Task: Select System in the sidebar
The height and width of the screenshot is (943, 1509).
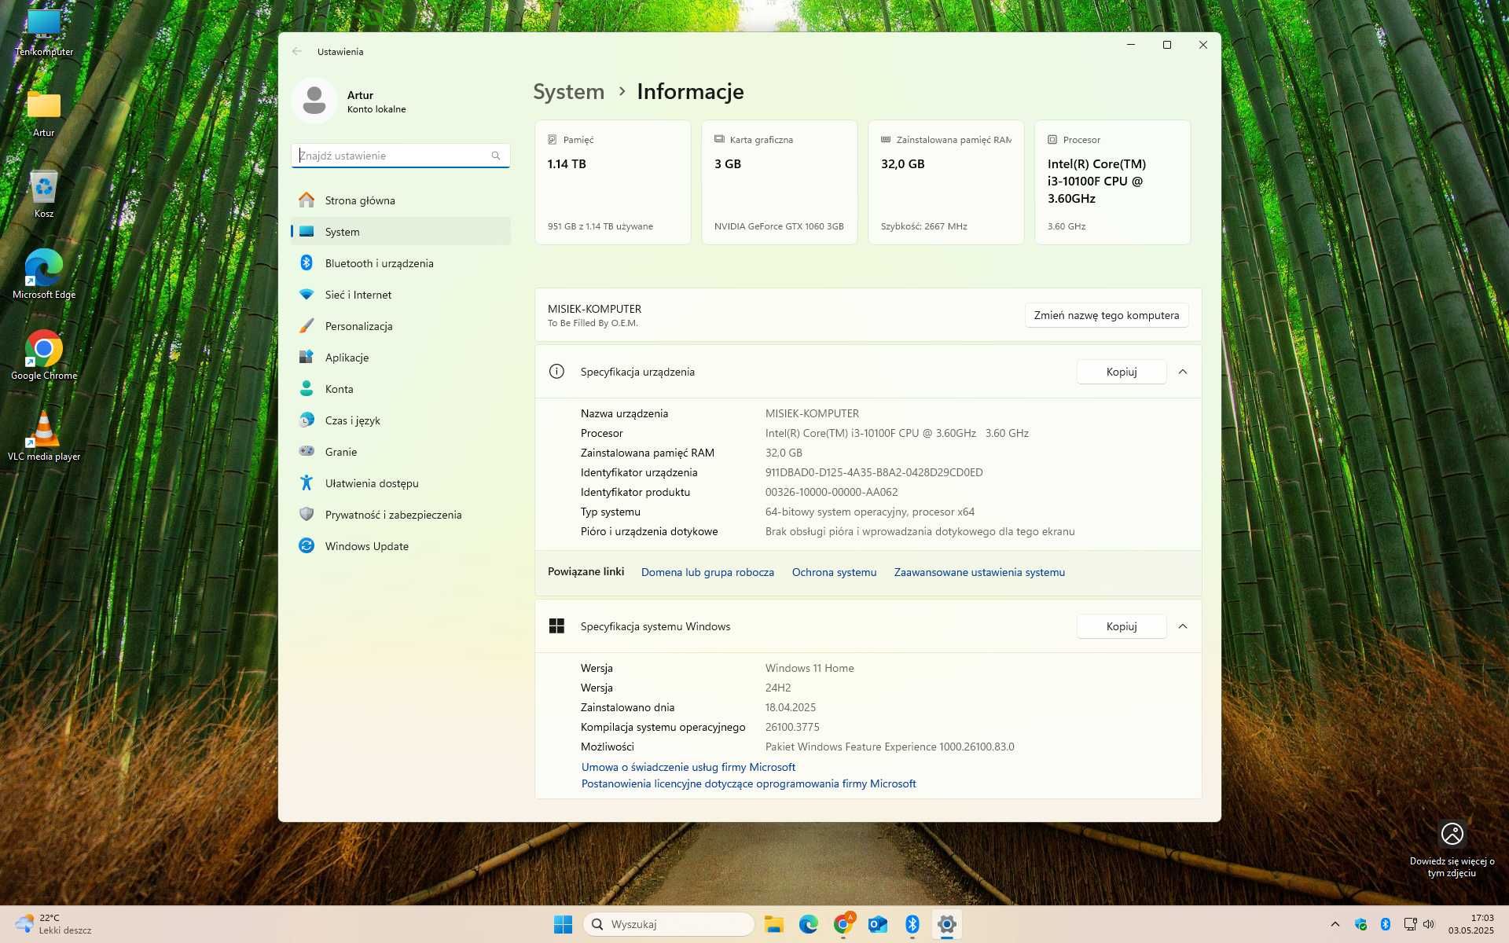Action: click(x=400, y=232)
